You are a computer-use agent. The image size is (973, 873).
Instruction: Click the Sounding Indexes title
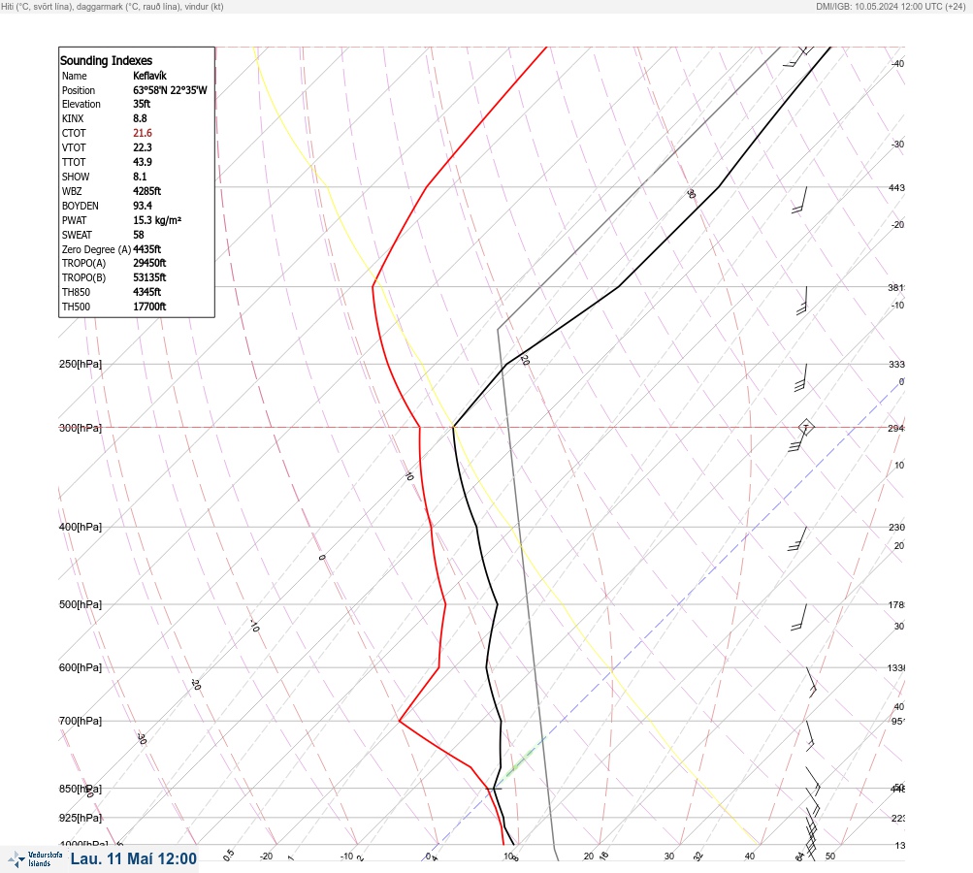(106, 60)
